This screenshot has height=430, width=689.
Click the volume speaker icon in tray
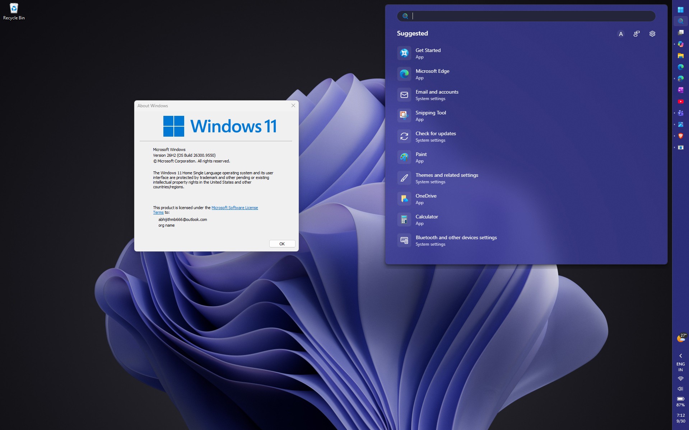point(680,389)
